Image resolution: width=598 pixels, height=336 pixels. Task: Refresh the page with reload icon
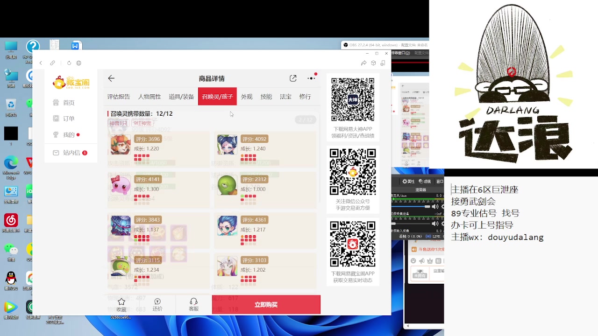[69, 63]
